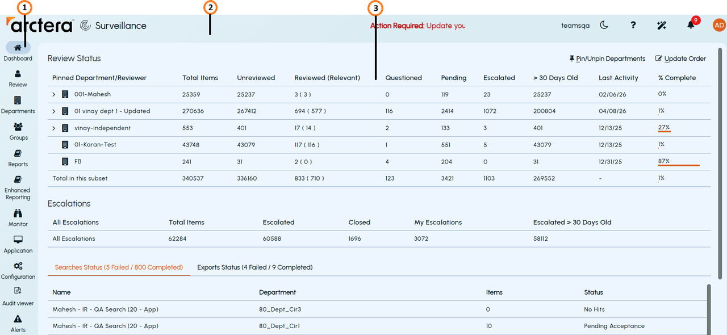Viewport: 727px width, 335px height.
Task: Click the 001-Mahesh department building icon
Action: [65, 94]
